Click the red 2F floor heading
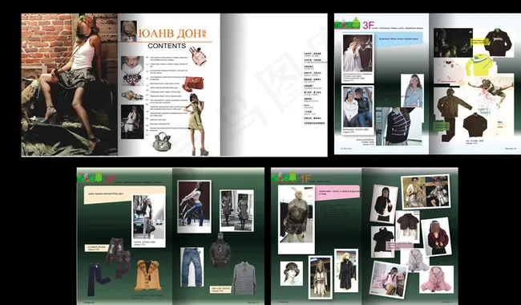 (x=111, y=179)
